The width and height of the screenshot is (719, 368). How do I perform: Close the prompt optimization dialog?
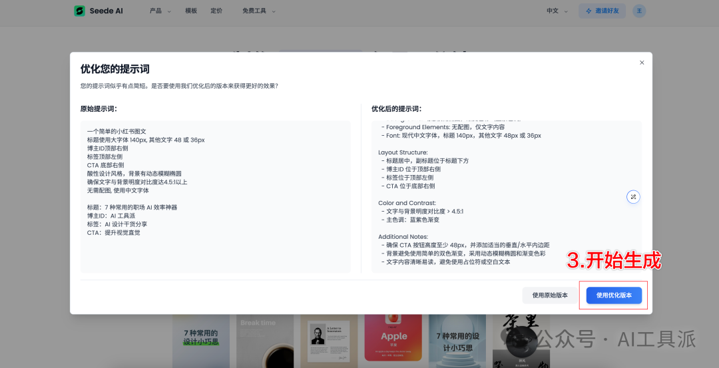click(642, 63)
